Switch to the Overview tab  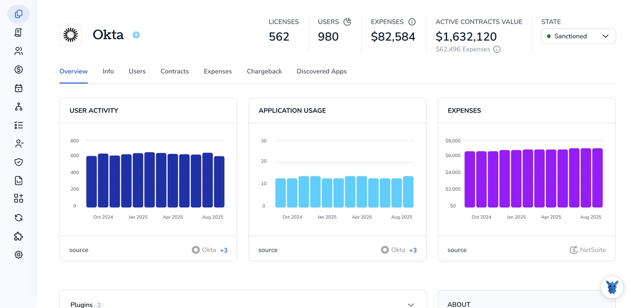73,72
